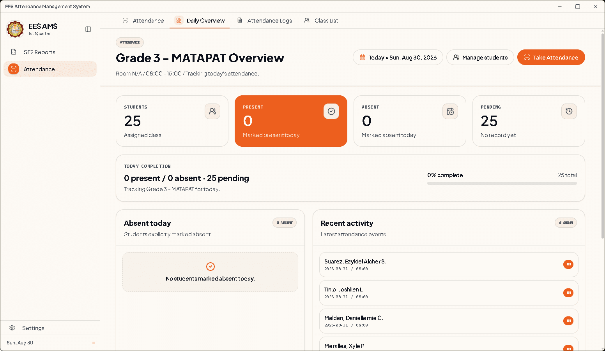Select the Meralles, Xyle P. activity entry

[x=449, y=344]
